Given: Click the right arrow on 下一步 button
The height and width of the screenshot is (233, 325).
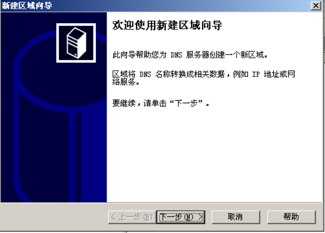Looking at the screenshot, I should click(x=200, y=217).
